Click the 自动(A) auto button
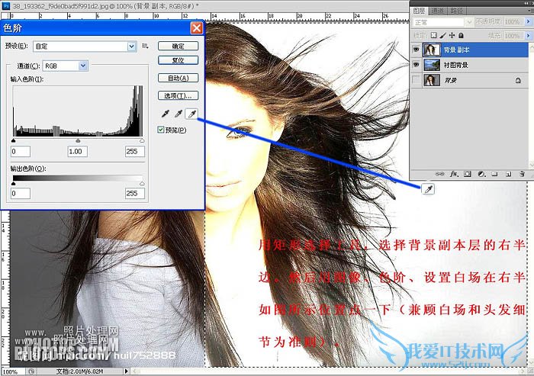The image size is (534, 376). coord(179,78)
